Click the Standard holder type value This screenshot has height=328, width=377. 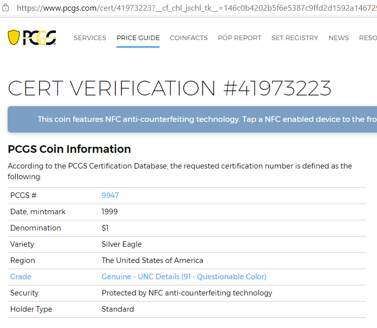(x=117, y=309)
